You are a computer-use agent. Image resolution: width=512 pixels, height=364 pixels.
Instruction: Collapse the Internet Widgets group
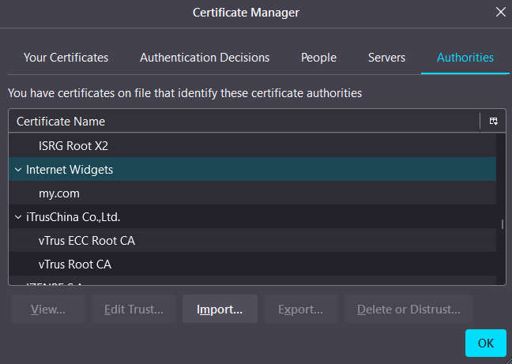pyautogui.click(x=18, y=170)
